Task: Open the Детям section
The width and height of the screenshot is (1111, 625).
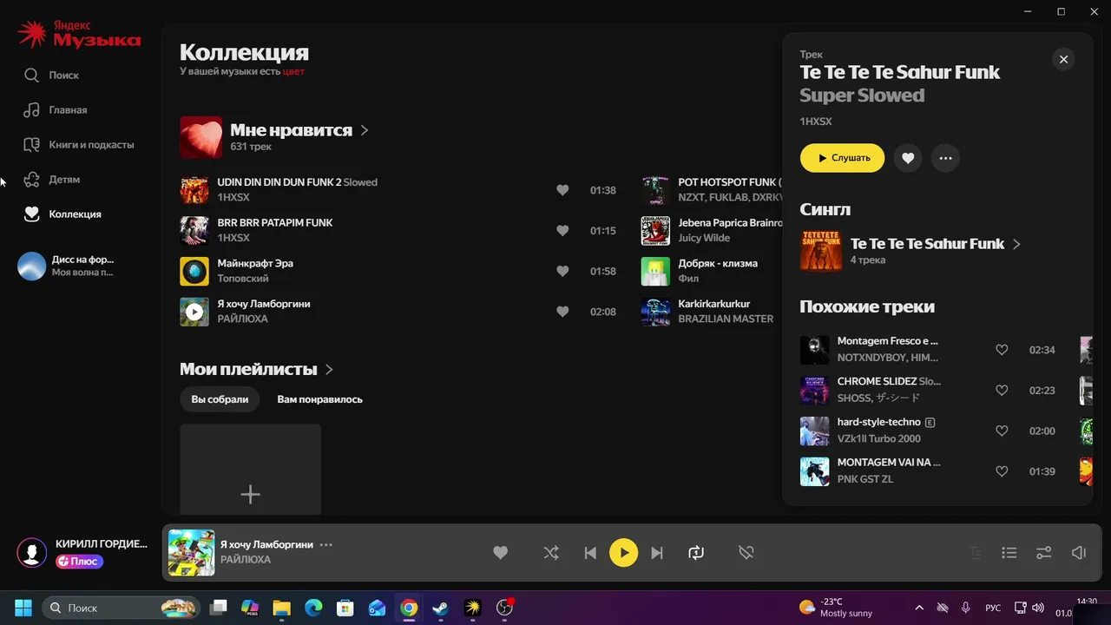Action: coord(52,180)
